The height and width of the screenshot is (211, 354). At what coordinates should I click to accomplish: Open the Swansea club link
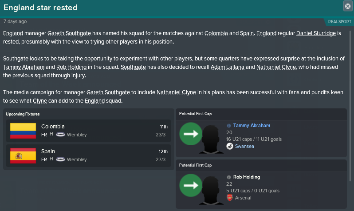[244, 146]
